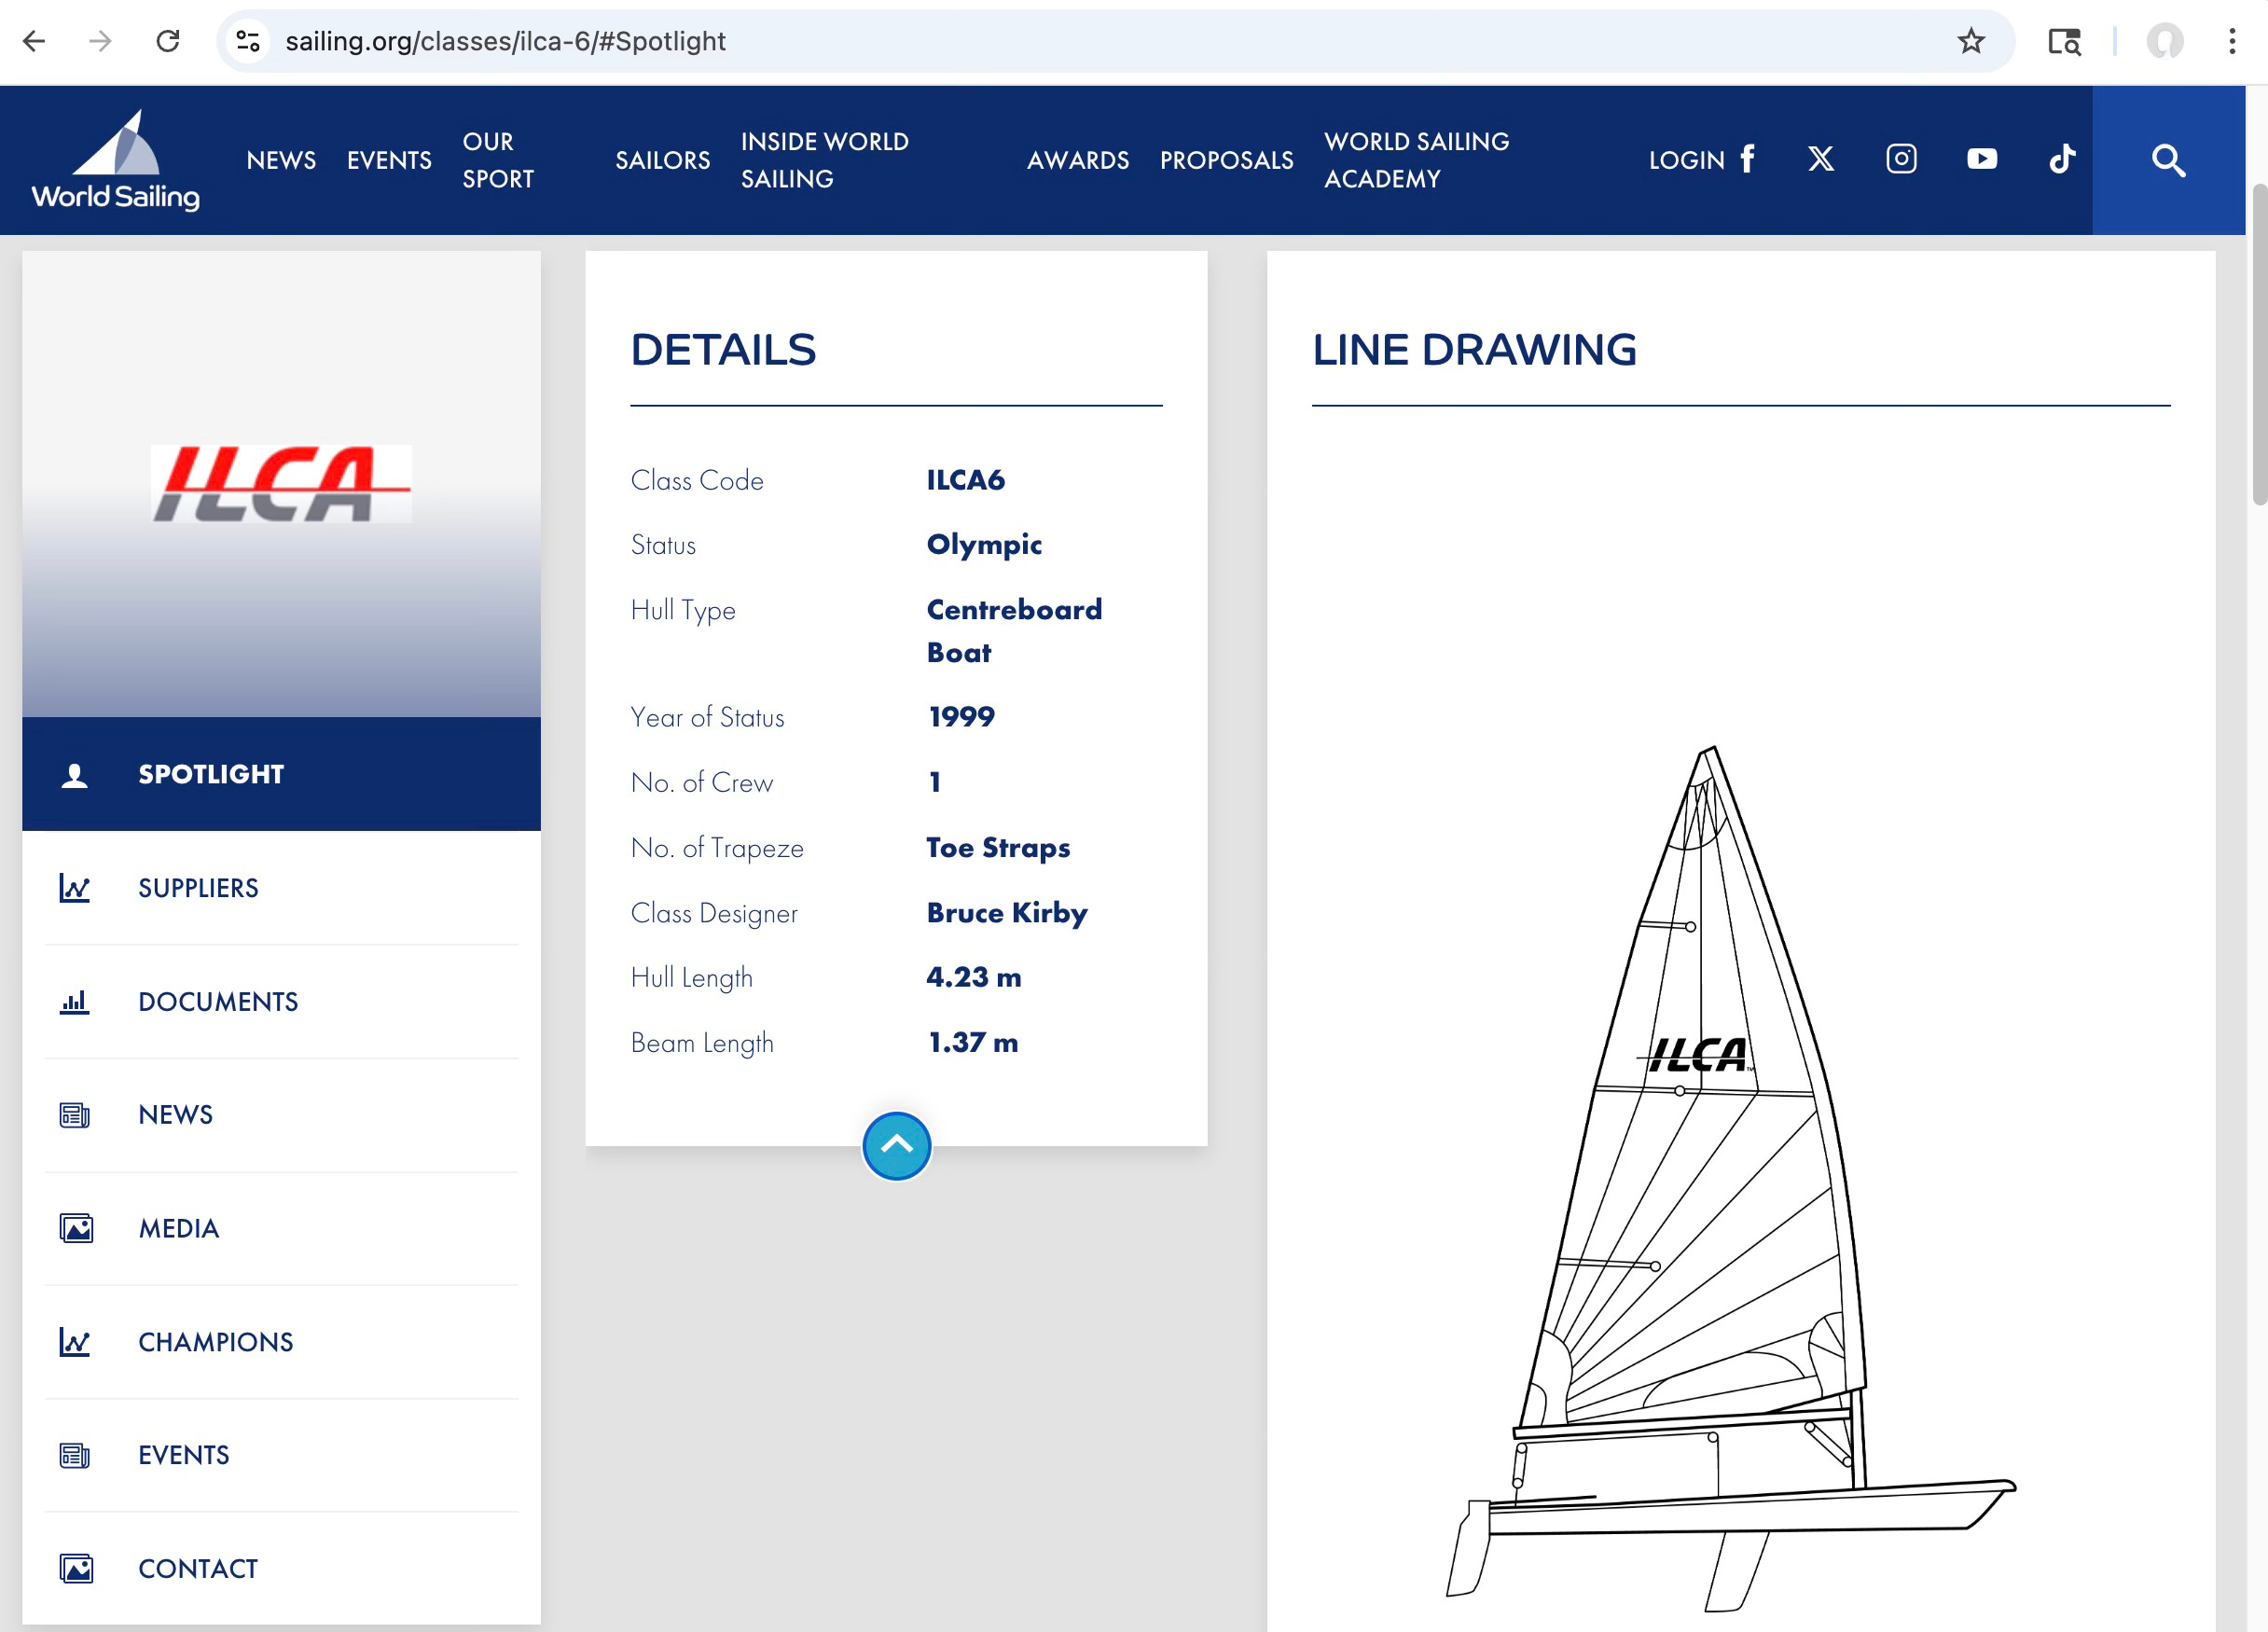This screenshot has width=2268, height=1632.
Task: Open the TikTok icon in header
Action: pos(2061,159)
